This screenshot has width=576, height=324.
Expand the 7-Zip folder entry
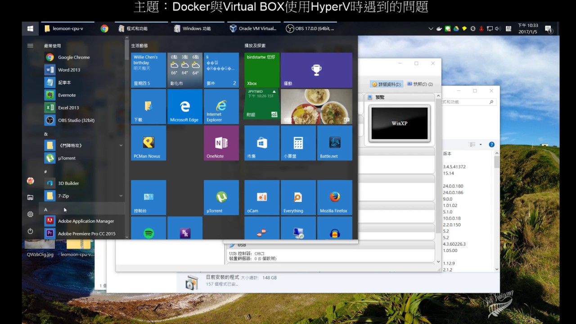pos(83,196)
